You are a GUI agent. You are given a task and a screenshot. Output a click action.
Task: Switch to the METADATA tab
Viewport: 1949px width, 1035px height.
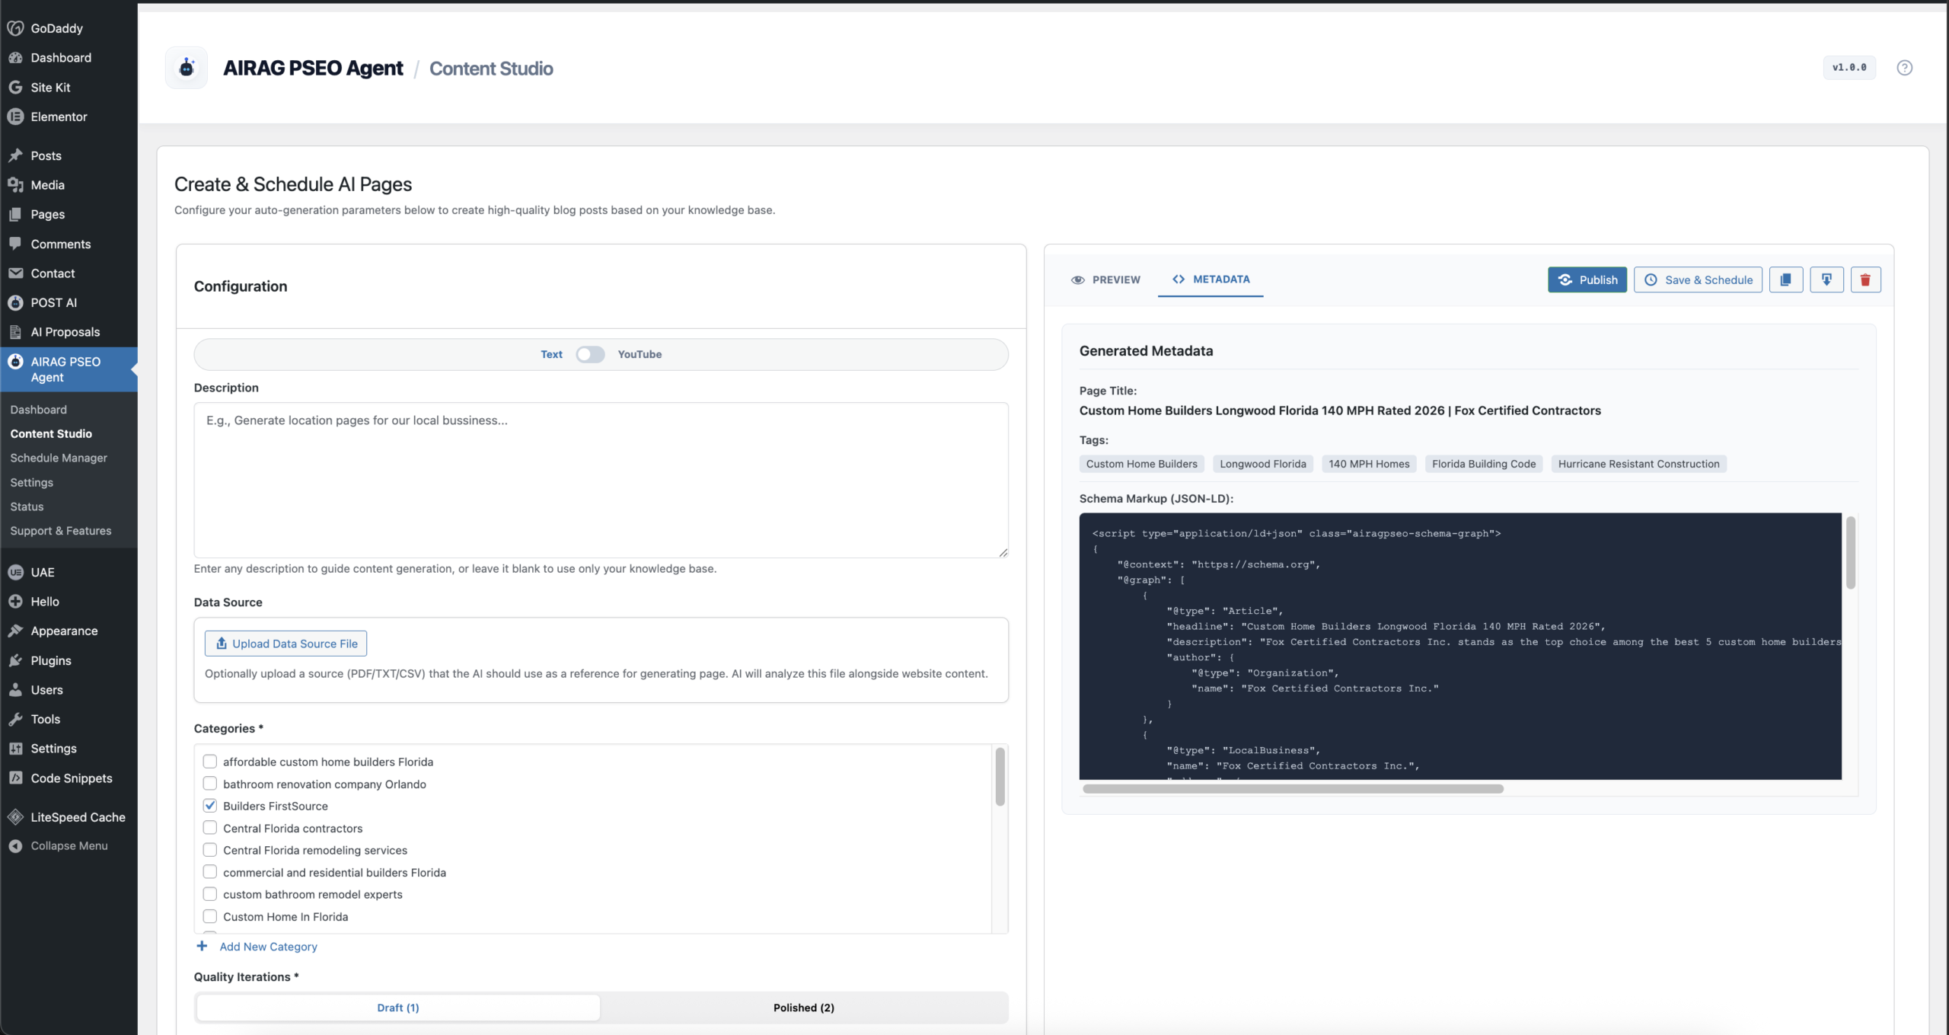point(1211,280)
